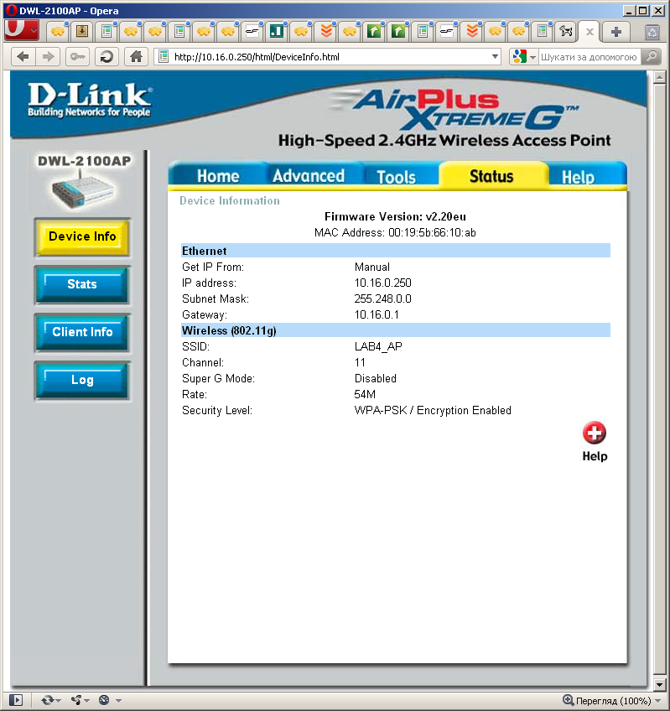
Task: Click the WPA-PSK / Encryption Enabled text
Action: coord(433,410)
